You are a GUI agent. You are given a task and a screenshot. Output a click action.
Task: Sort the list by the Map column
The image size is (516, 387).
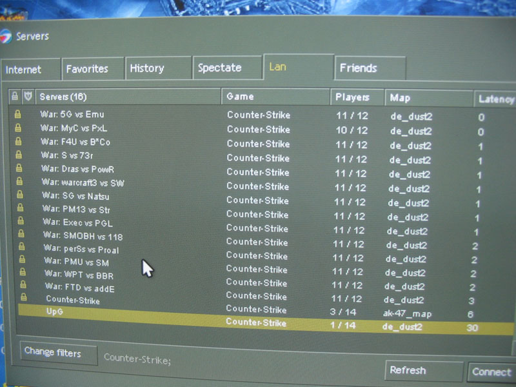tap(429, 98)
